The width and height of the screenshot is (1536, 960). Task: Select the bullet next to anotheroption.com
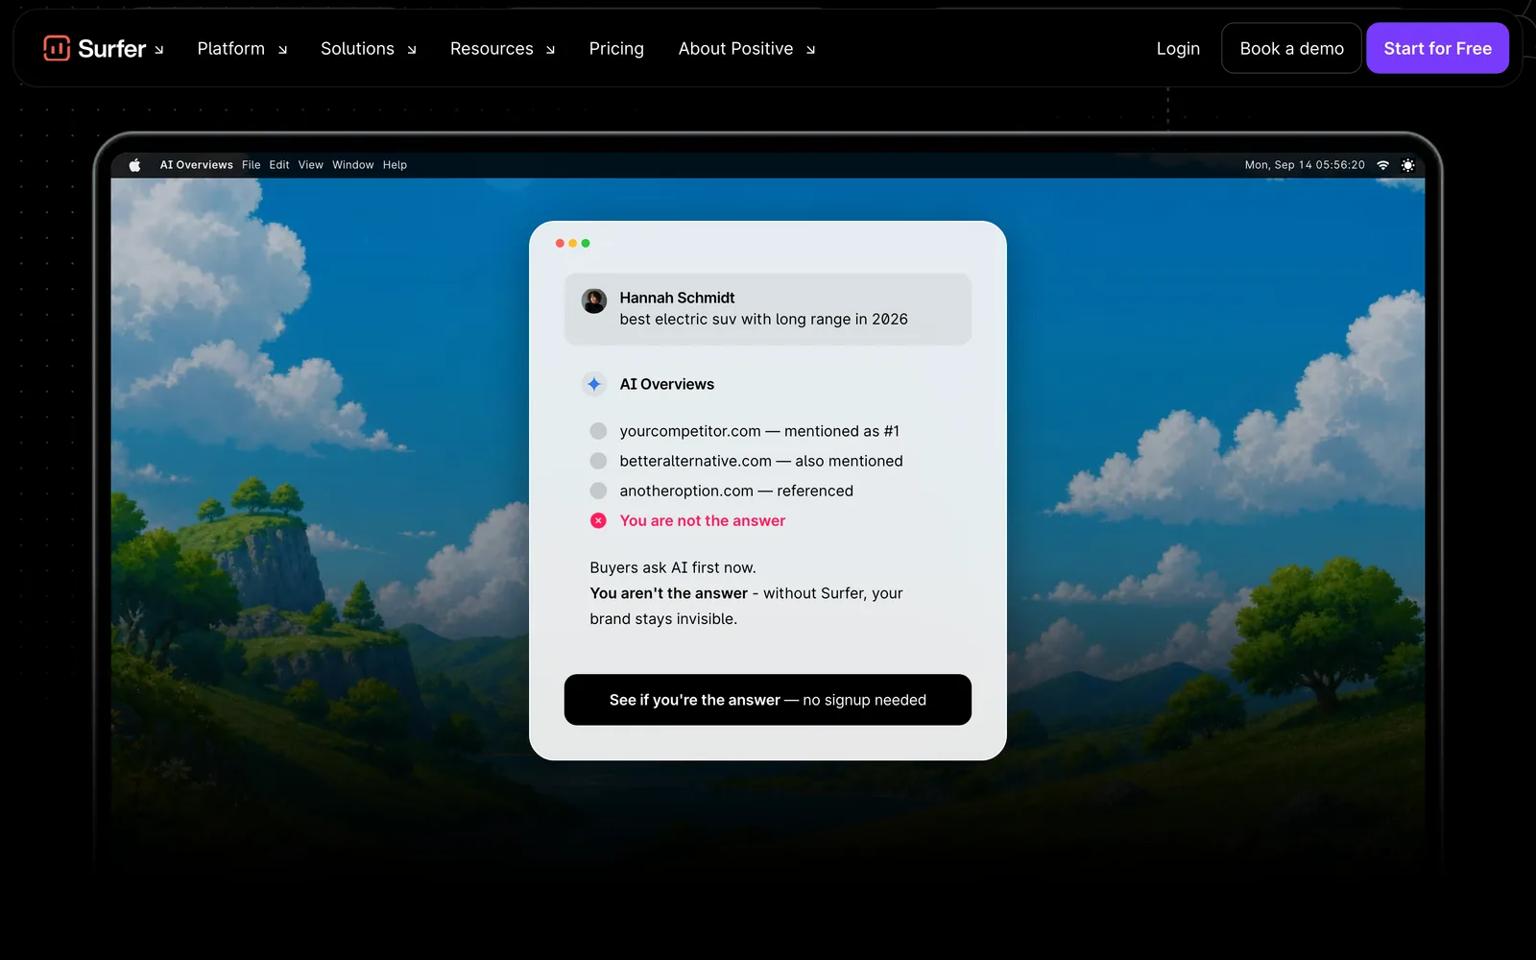point(598,491)
